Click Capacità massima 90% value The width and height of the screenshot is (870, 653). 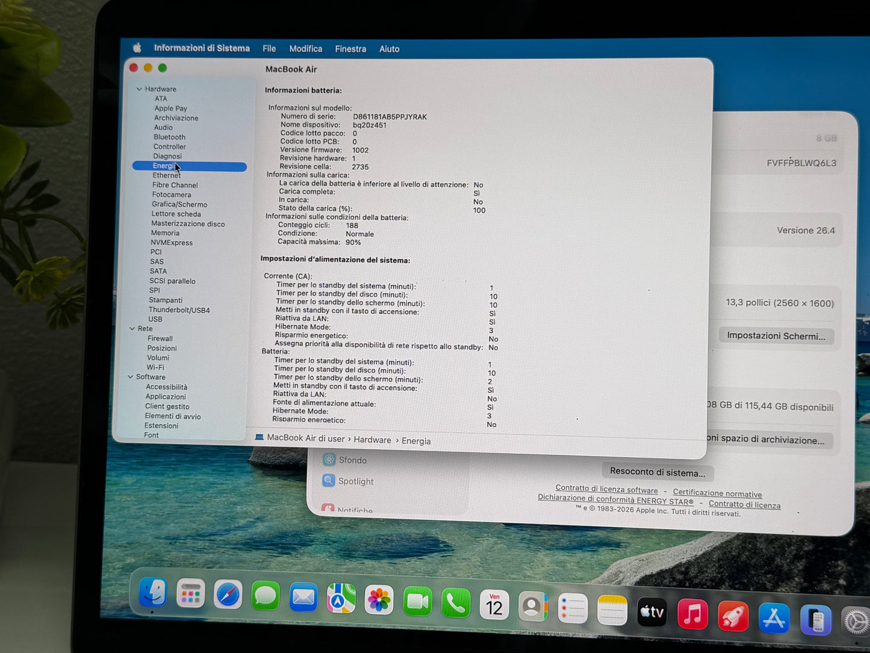353,242
